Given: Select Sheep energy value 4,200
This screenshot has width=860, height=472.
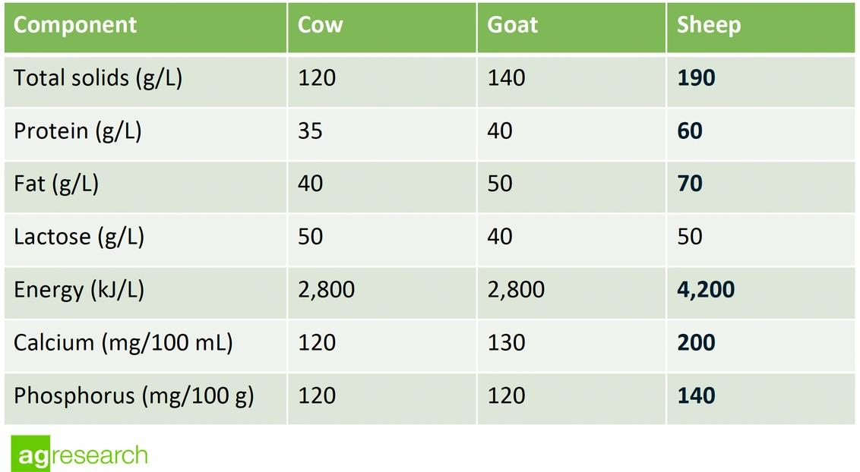Looking at the screenshot, I should pos(706,290).
